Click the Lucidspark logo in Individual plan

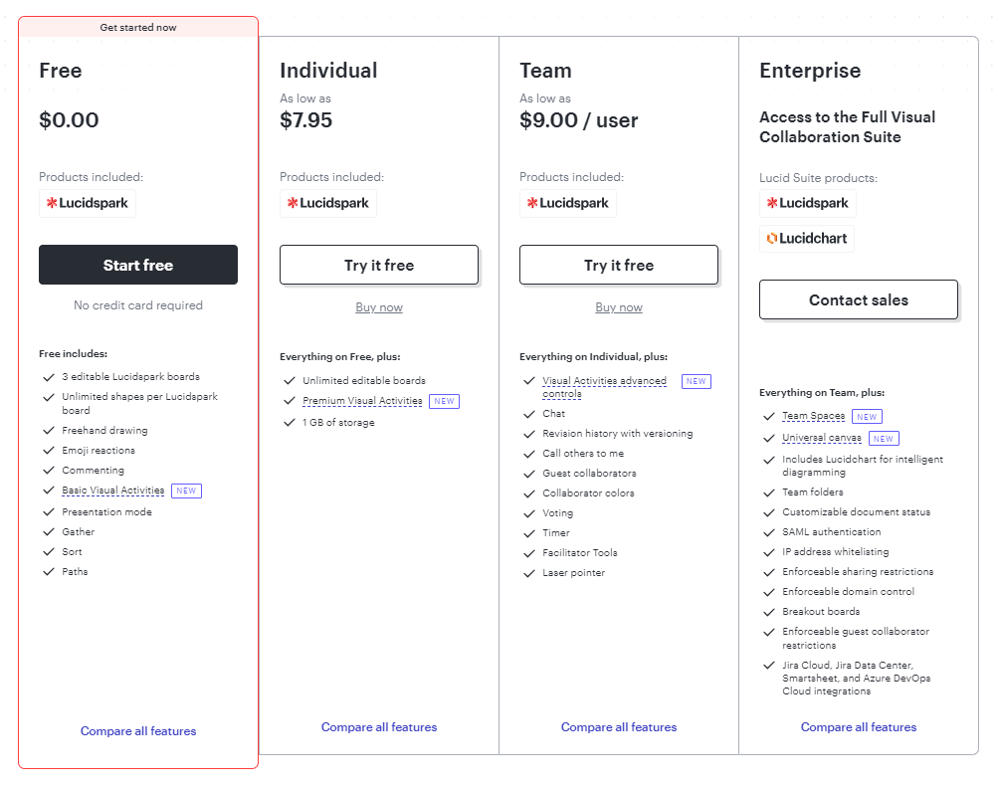(328, 203)
